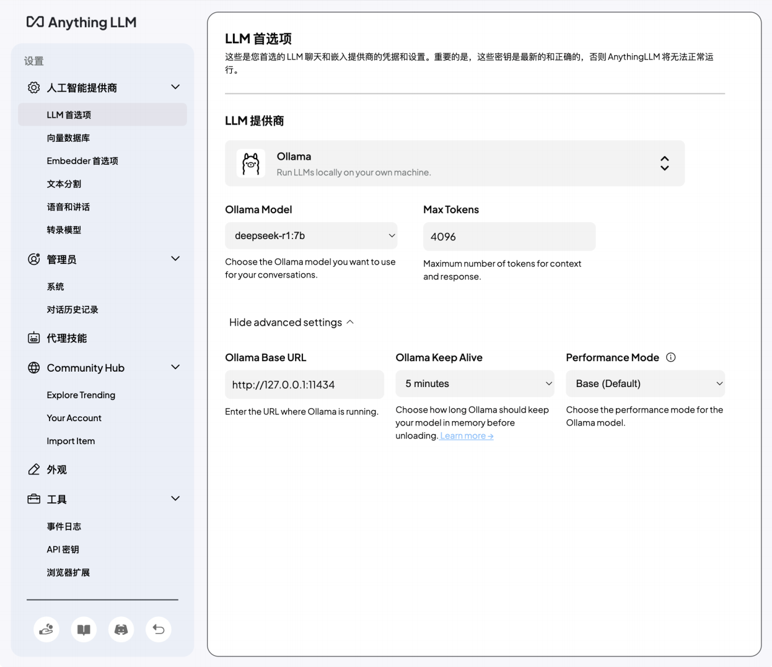Open 外观 settings
The image size is (772, 667).
click(56, 469)
